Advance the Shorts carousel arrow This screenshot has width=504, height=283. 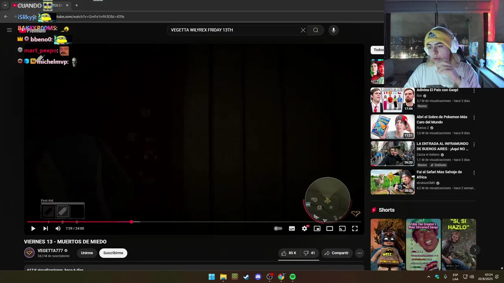[475, 250]
